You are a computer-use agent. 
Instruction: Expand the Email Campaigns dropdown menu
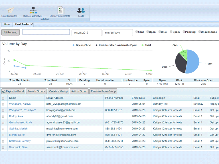(x=19, y=16)
